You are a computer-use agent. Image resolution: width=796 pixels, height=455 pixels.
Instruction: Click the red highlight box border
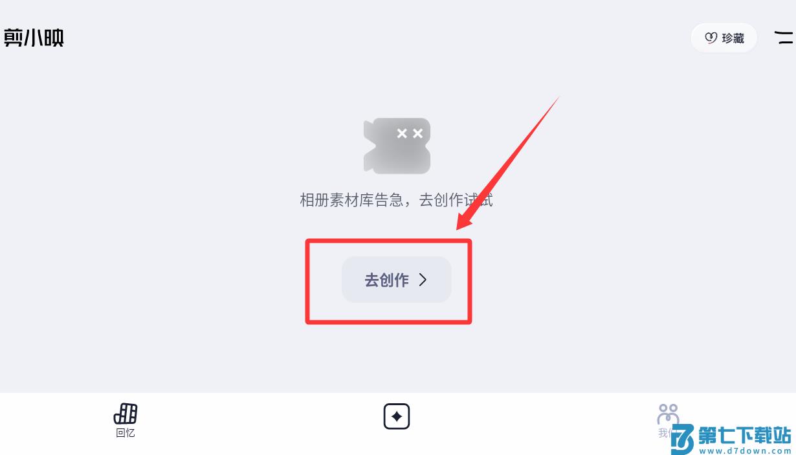(x=388, y=241)
